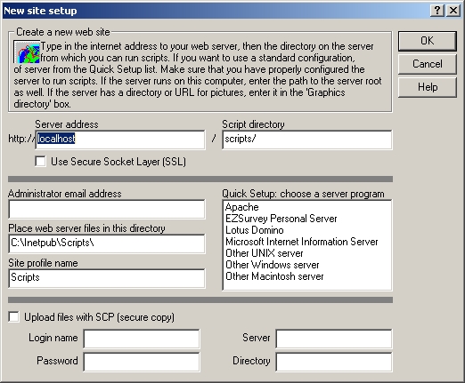Click the SCP Login name field
The height and width of the screenshot is (383, 465).
click(x=142, y=339)
